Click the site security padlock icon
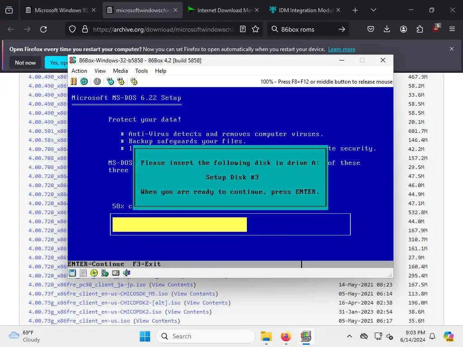 (x=85, y=29)
